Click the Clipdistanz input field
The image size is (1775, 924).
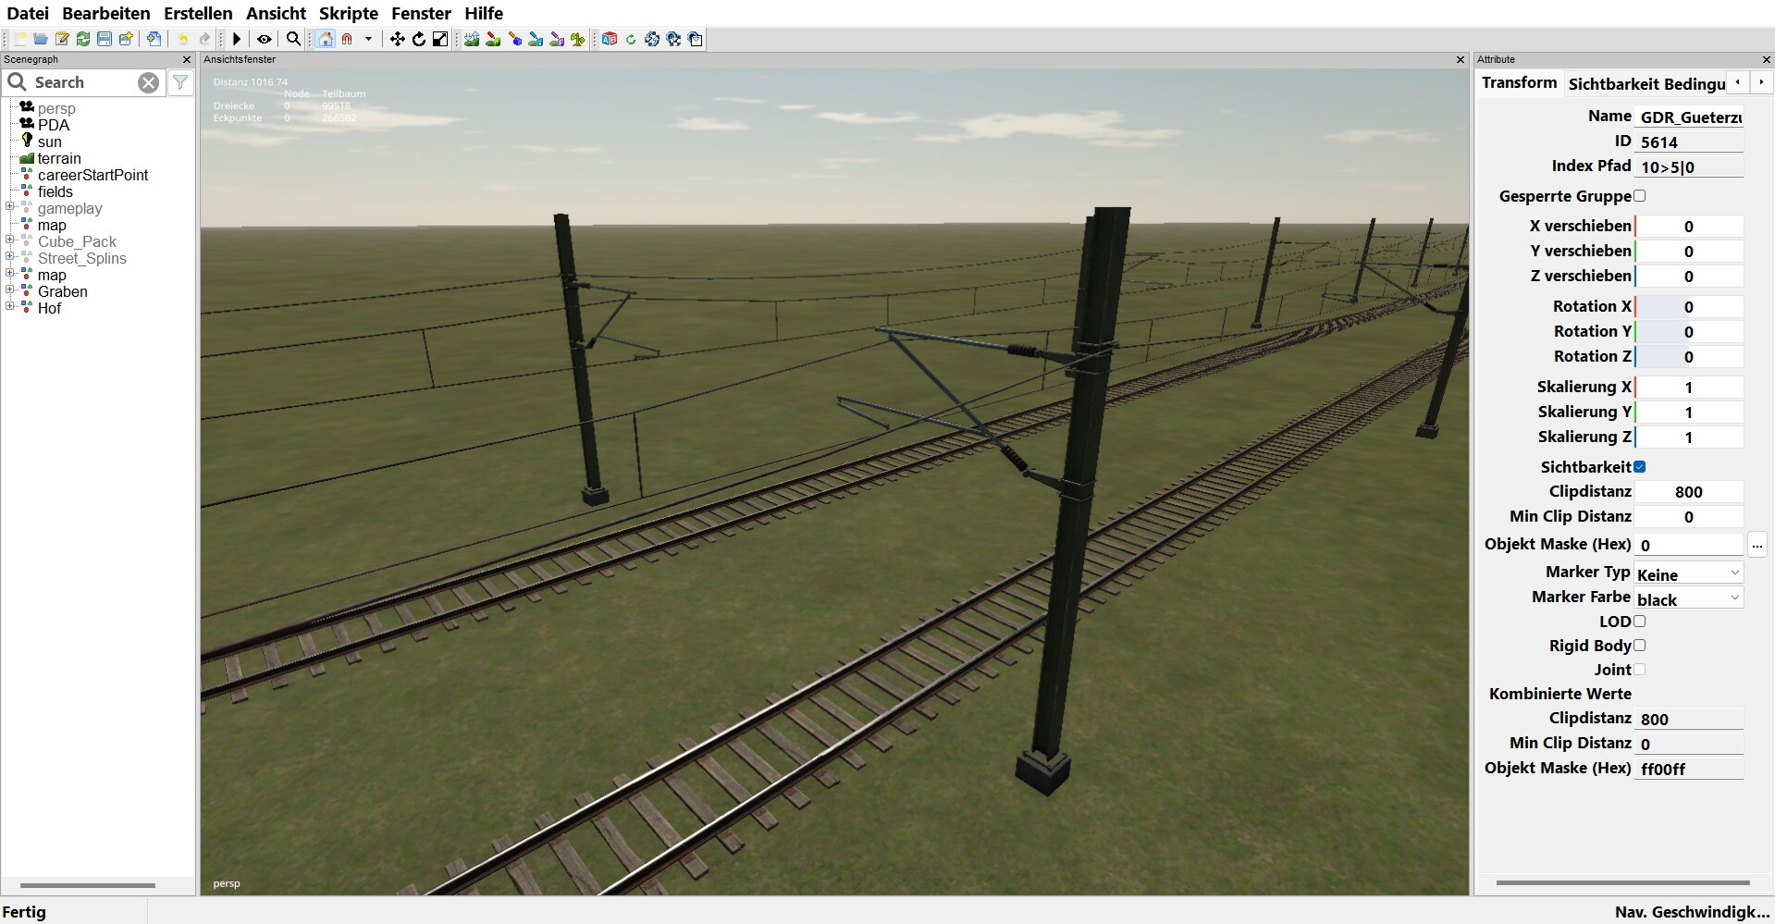1688,492
